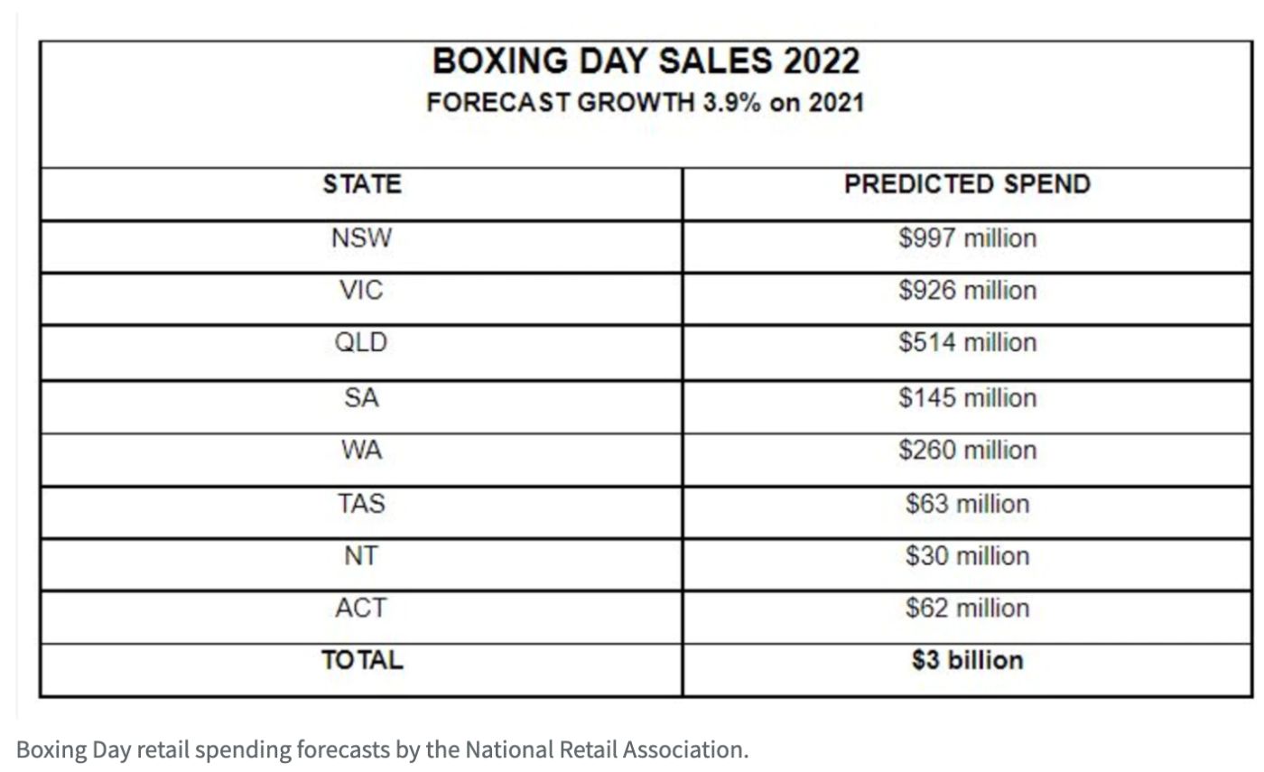Select the QLD state cell
Image resolution: width=1264 pixels, height=772 pixels.
362,343
